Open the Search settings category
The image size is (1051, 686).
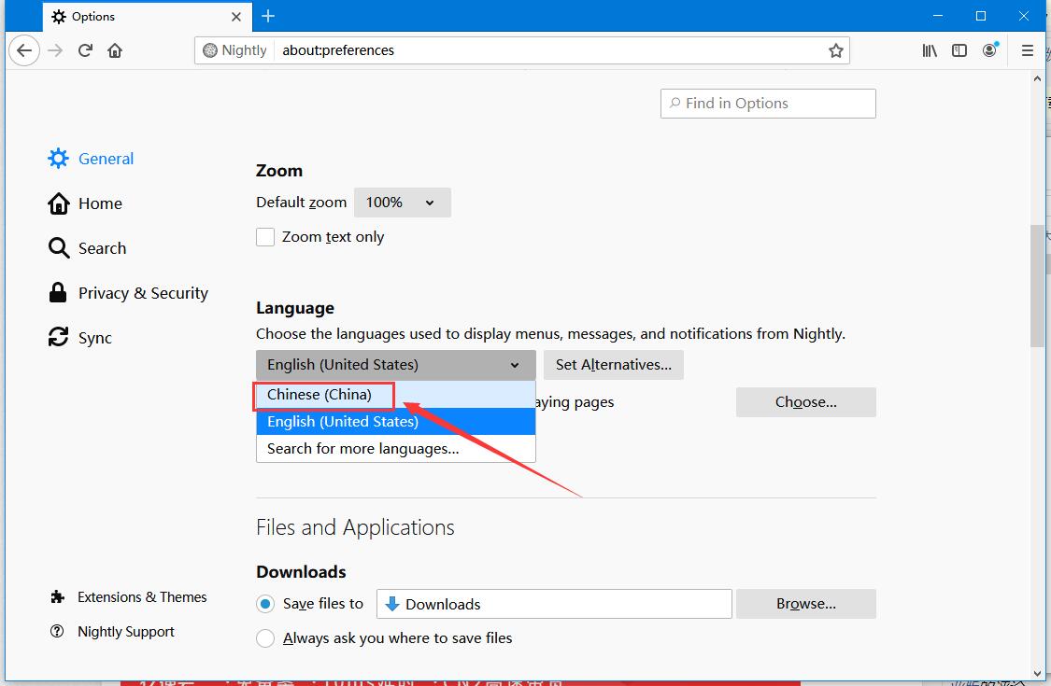click(87, 248)
